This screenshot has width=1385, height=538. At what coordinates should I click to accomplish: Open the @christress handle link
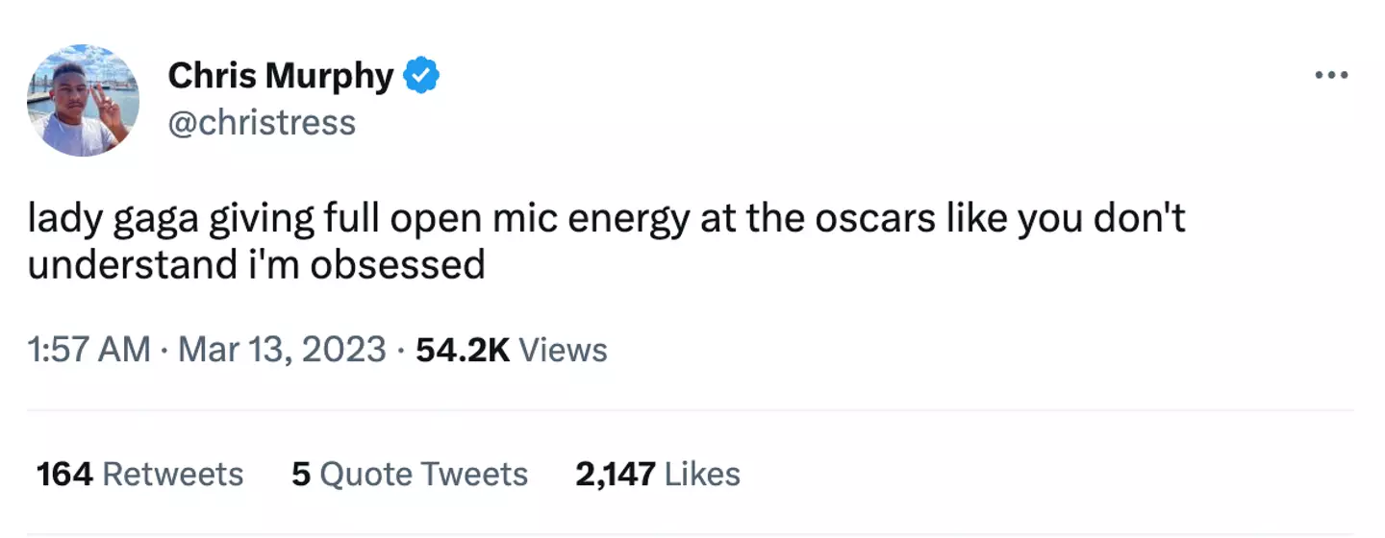(x=262, y=122)
